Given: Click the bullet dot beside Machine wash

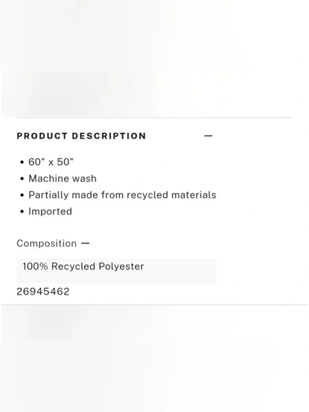Looking at the screenshot, I should point(22,179).
